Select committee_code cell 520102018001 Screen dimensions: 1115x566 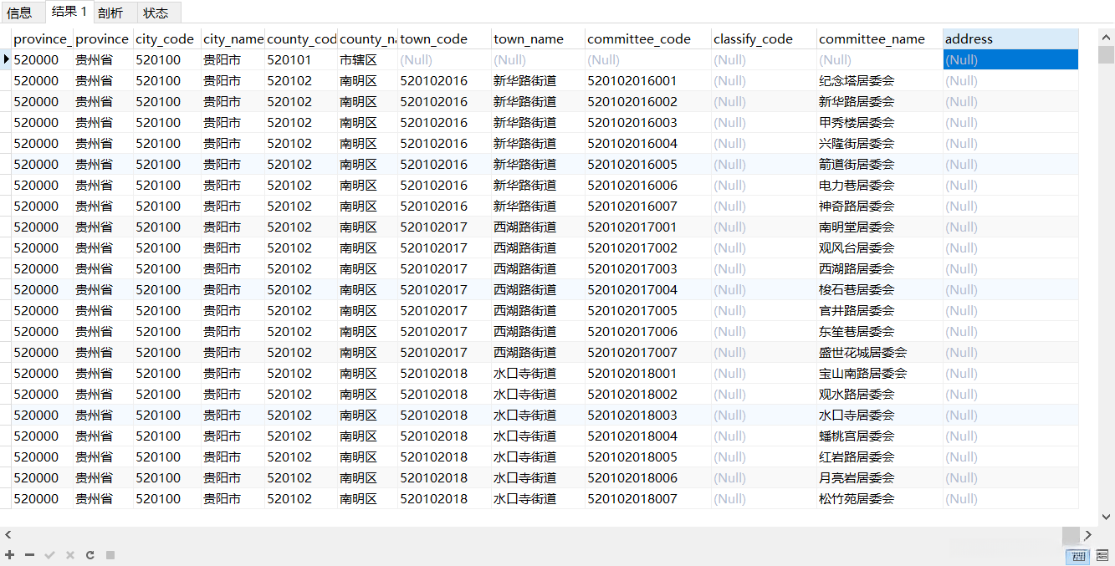click(x=648, y=373)
